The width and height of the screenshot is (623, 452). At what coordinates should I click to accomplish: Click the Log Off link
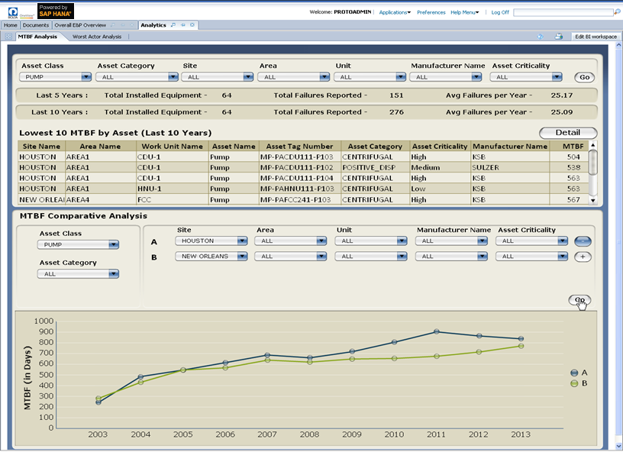[x=500, y=12]
